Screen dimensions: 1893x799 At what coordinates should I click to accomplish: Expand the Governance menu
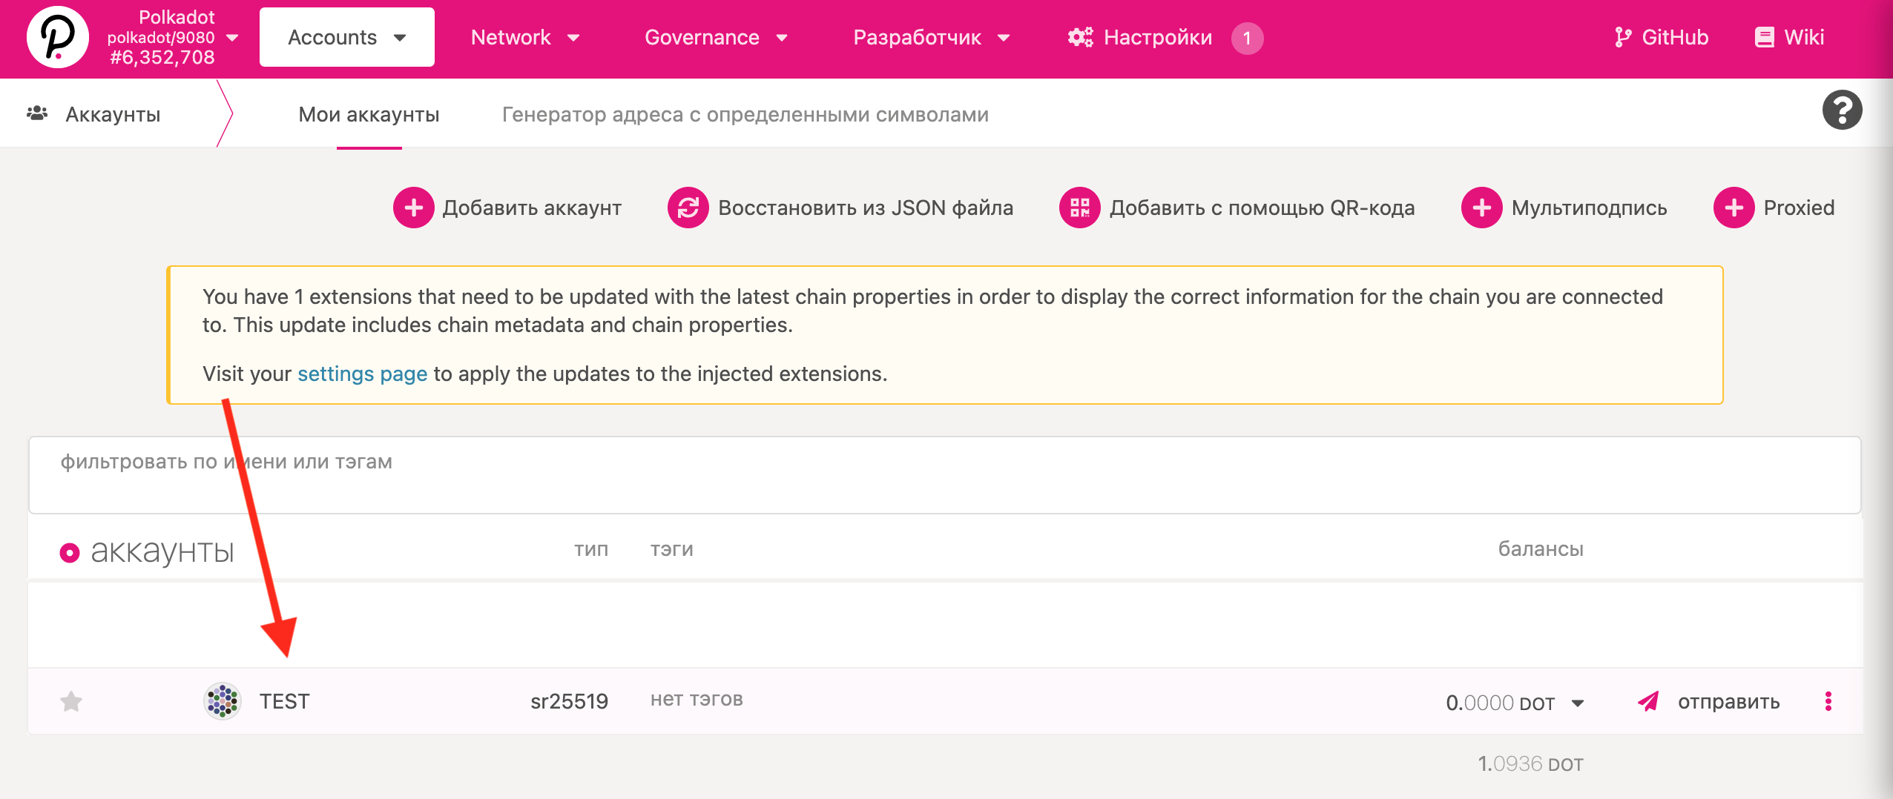(x=715, y=38)
